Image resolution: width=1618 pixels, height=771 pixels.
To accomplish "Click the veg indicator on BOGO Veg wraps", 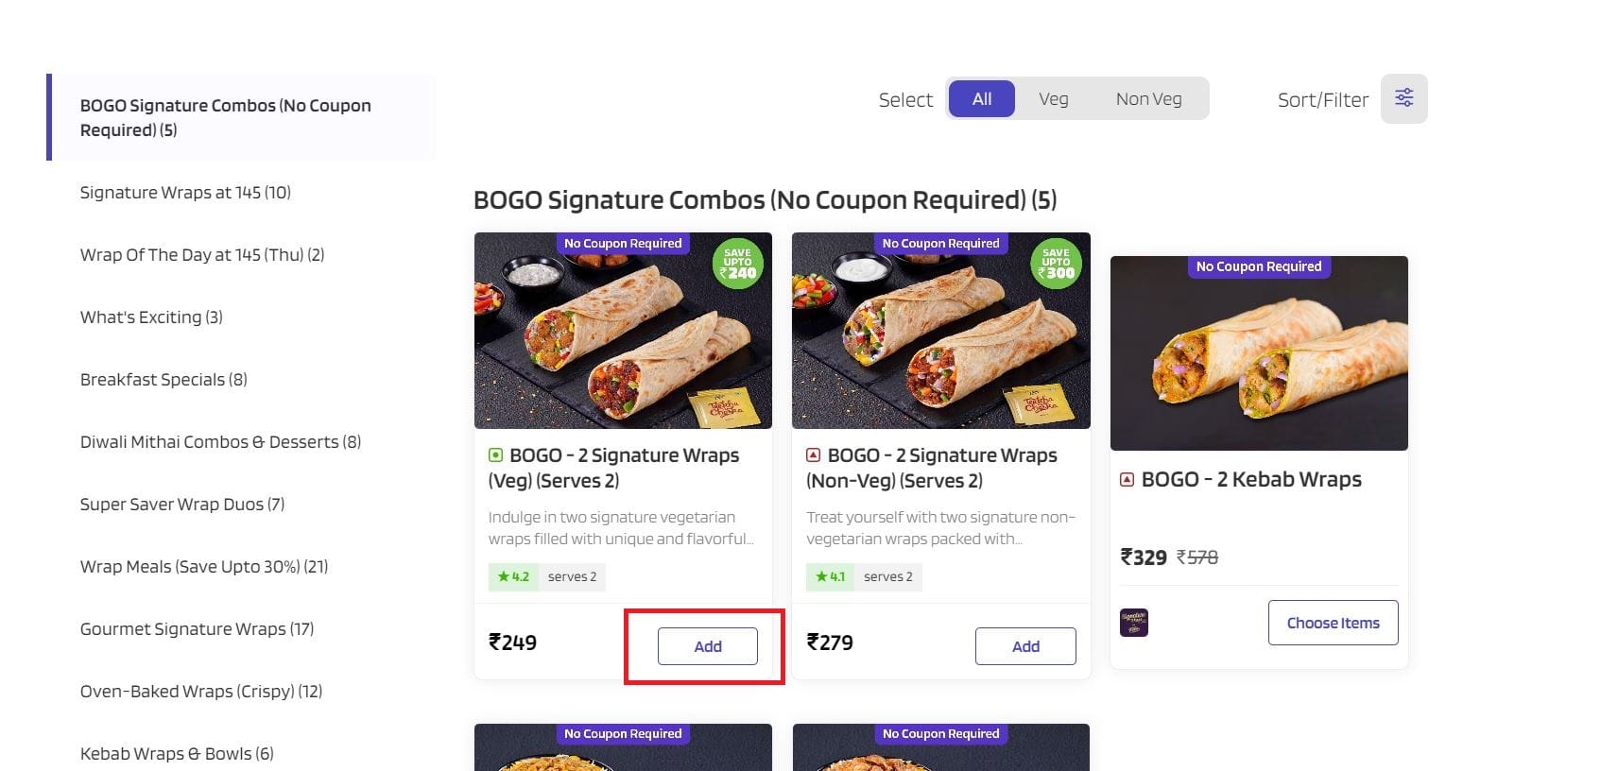I will [495, 455].
